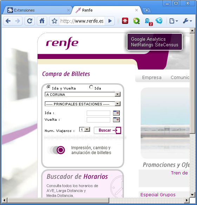Click the renfe logo
This screenshot has width=197, height=205.
[62, 43]
